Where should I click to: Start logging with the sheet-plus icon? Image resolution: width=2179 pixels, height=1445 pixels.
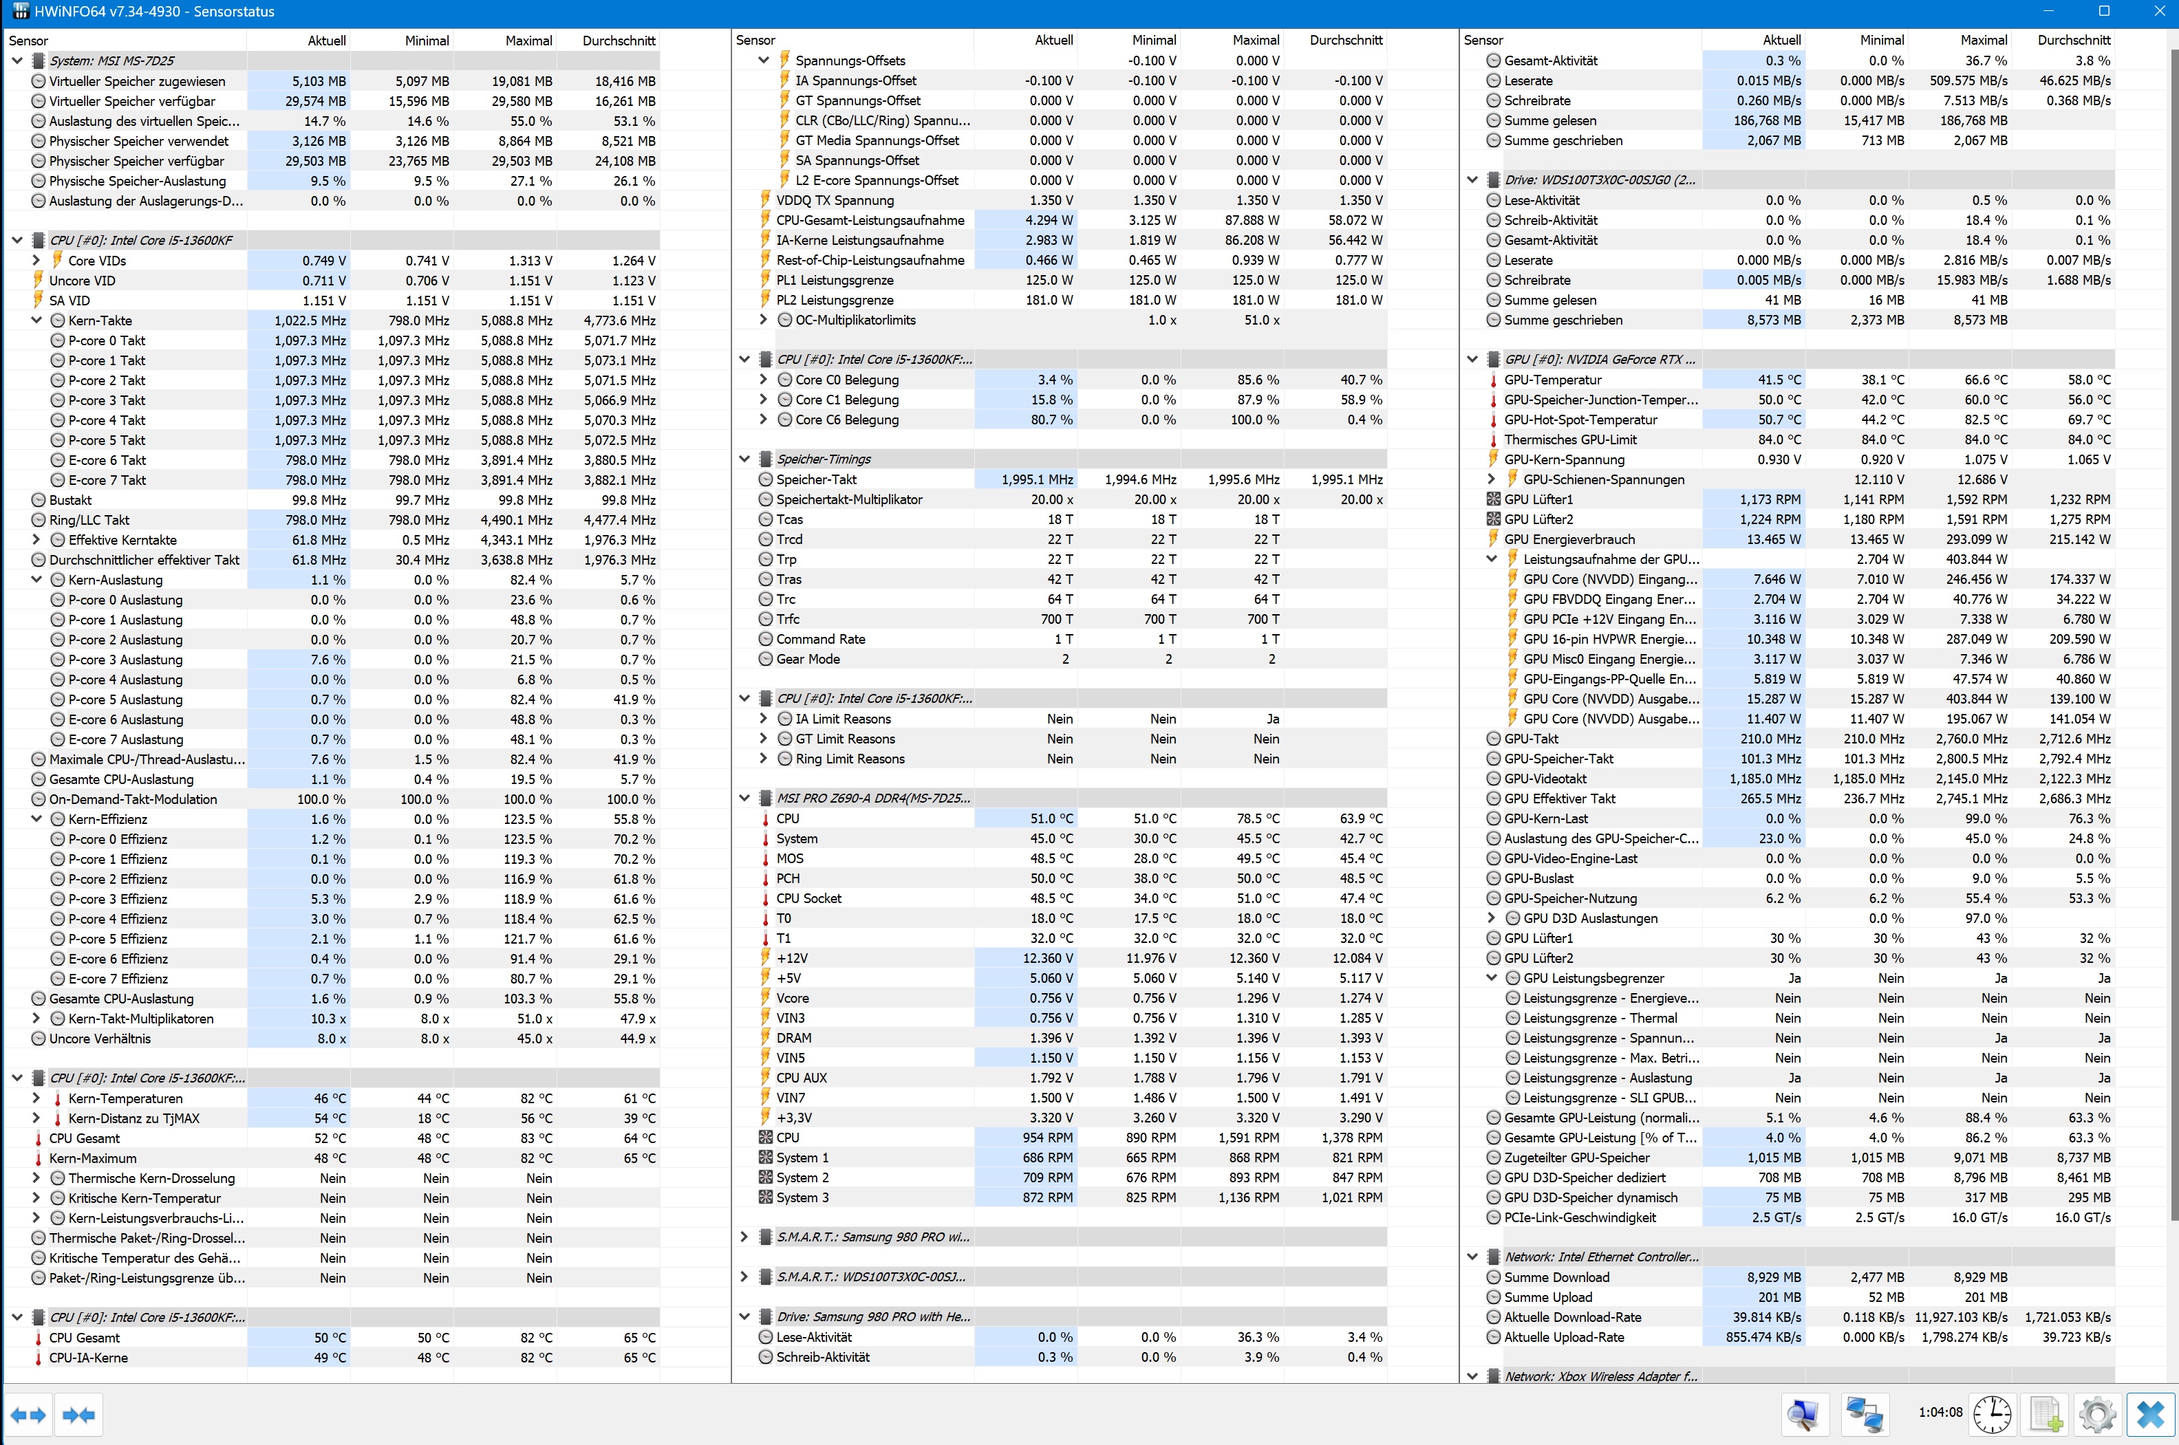click(x=2046, y=1415)
